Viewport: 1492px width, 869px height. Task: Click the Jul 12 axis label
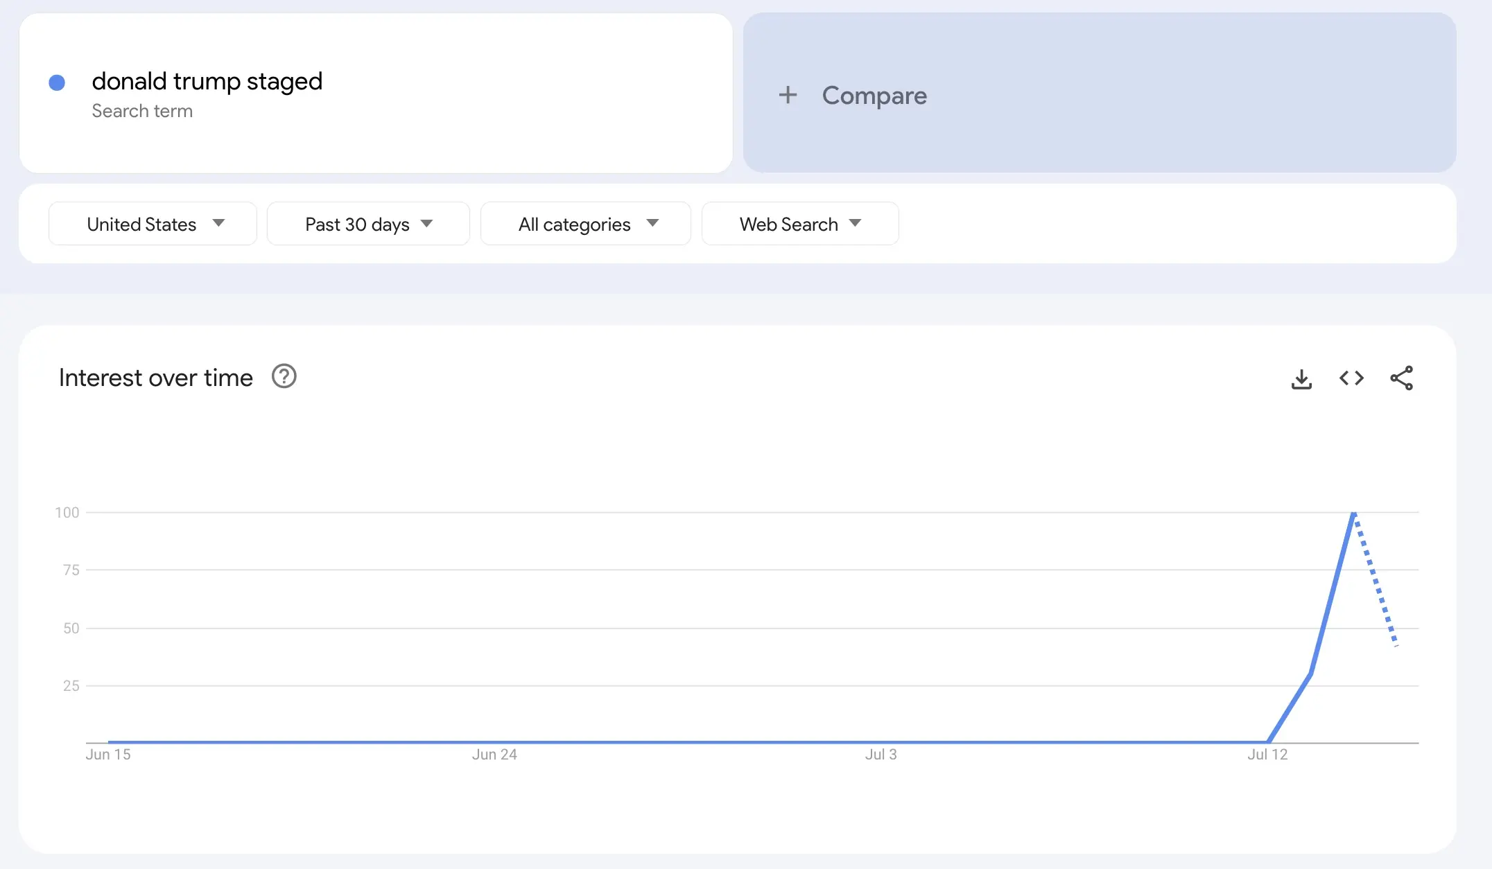1267,755
